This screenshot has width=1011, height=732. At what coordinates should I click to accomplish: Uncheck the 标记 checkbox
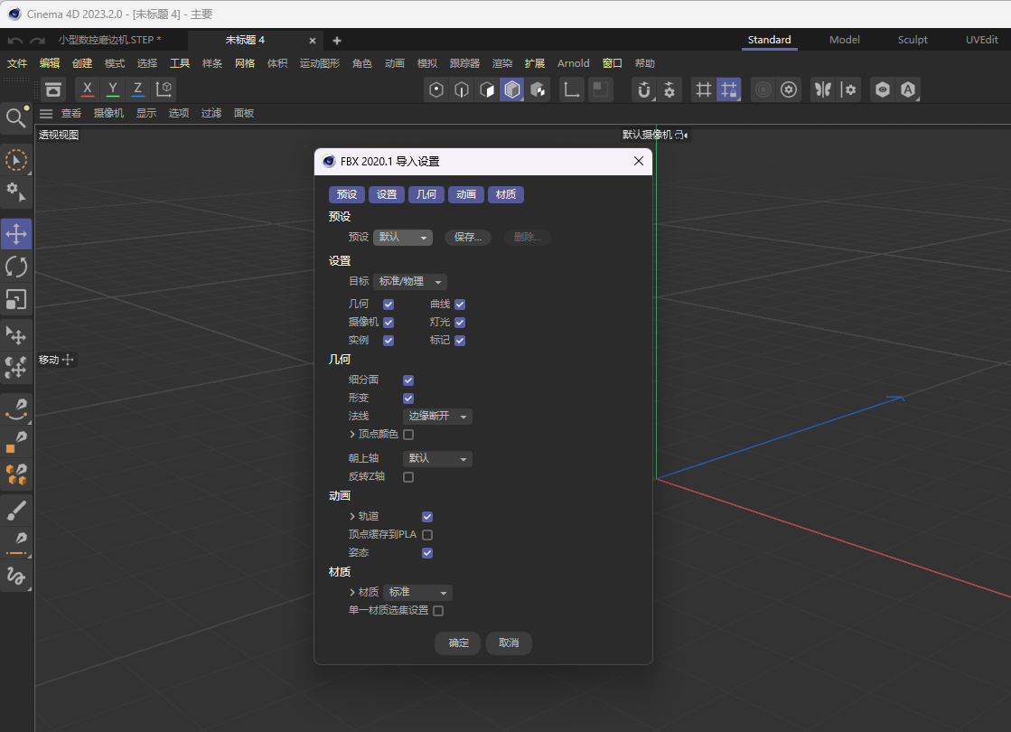click(x=460, y=341)
